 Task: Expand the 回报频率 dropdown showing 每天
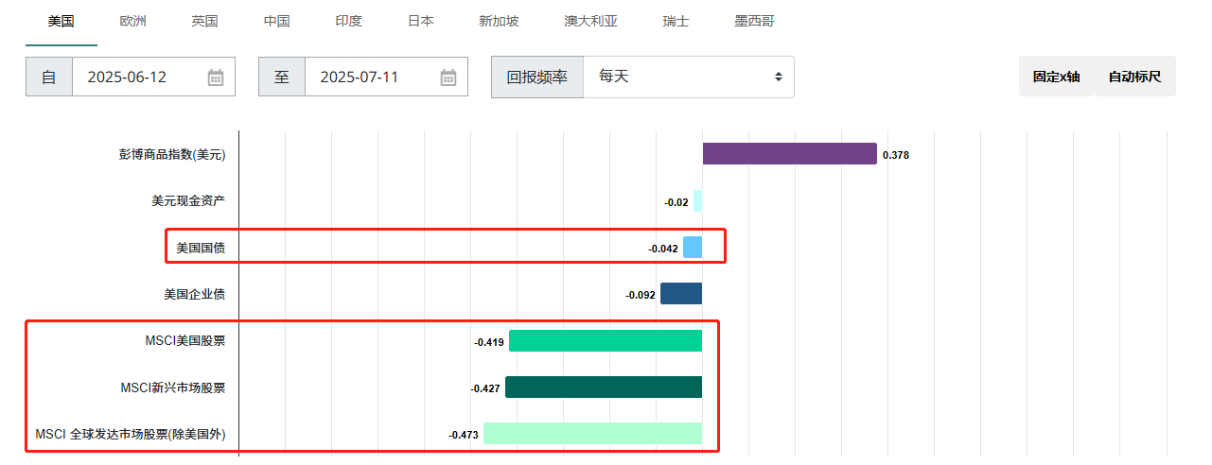click(689, 77)
